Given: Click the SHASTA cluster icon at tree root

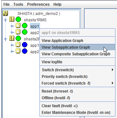Looking at the screenshot, I should (5, 13).
